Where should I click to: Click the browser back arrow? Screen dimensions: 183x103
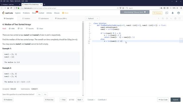pyautogui.click(x=2, y=8)
